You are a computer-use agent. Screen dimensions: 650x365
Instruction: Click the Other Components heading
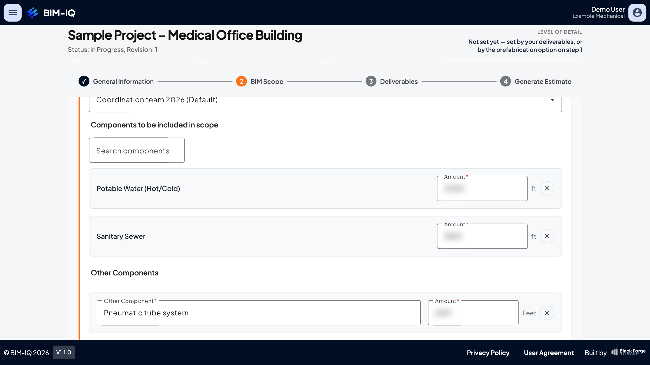coord(125,273)
